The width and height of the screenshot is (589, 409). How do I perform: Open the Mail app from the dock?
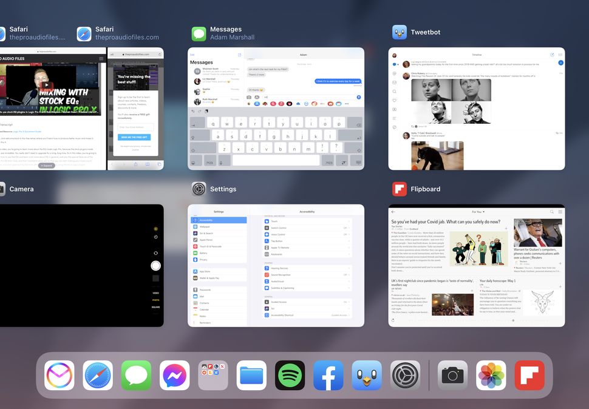(x=59, y=375)
